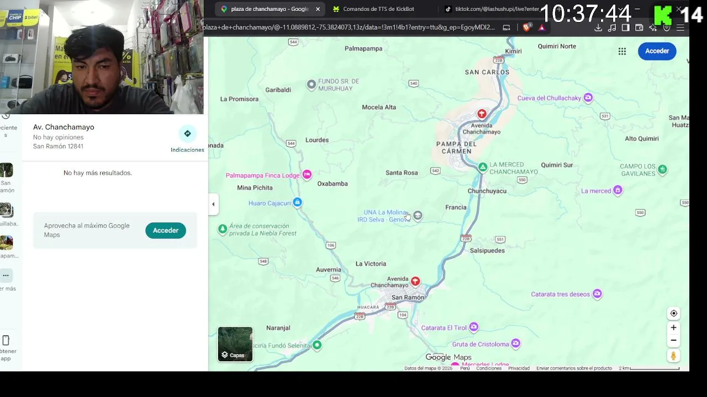Image resolution: width=707 pixels, height=397 pixels.
Task: Click the Fundo Sr. de Muruhuay pin
Action: pyautogui.click(x=312, y=84)
